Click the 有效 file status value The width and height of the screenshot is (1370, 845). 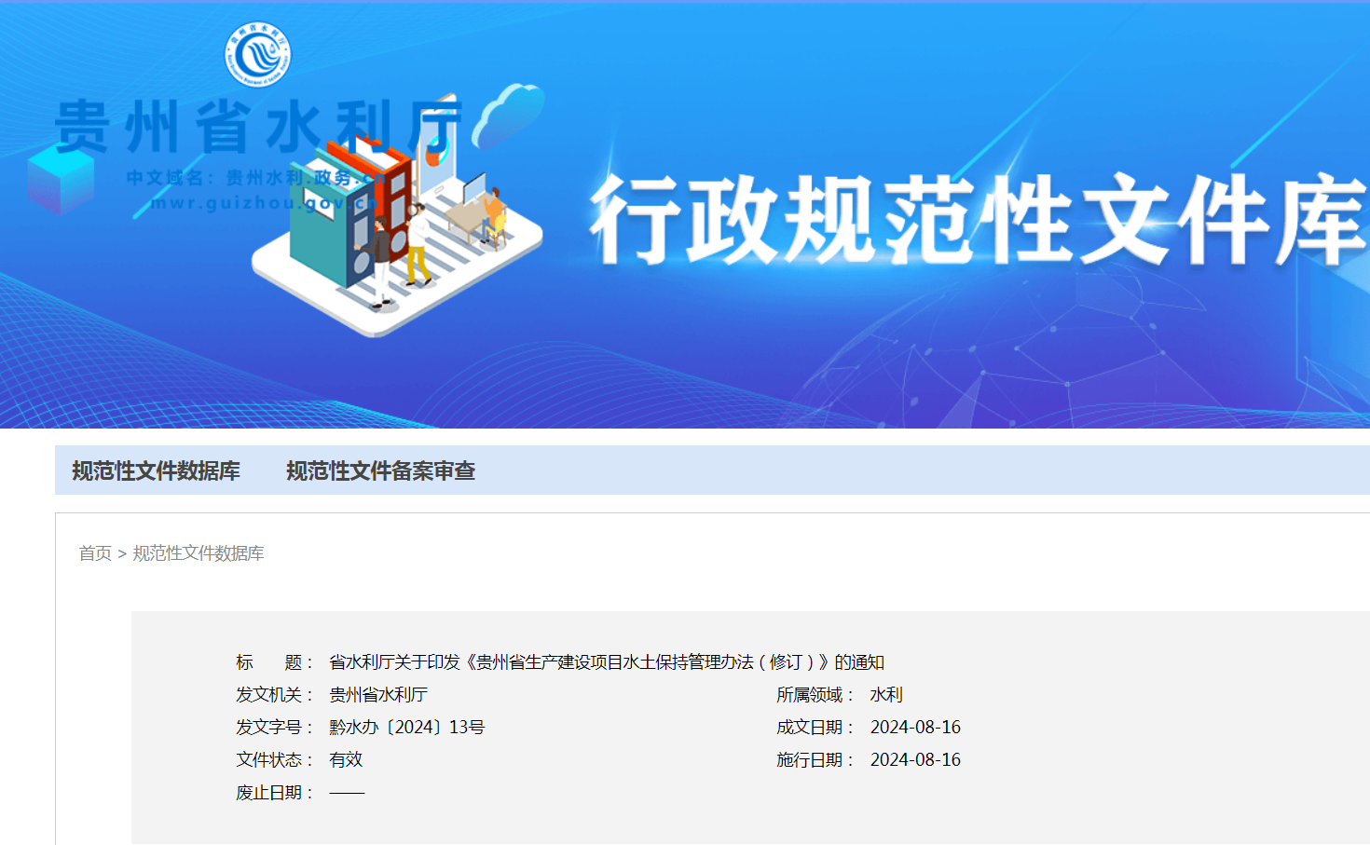(x=346, y=760)
